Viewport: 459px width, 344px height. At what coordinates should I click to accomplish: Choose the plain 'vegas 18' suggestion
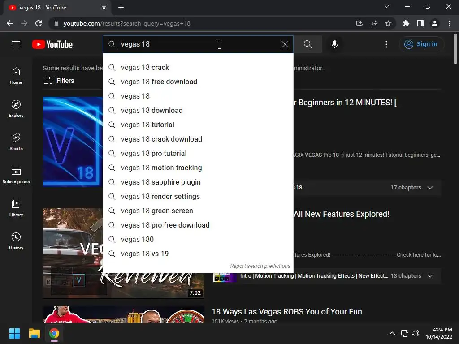[198, 96]
